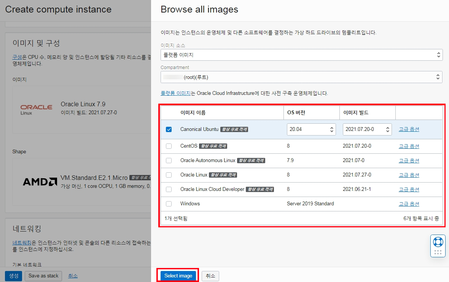Open the Ubuntu OS version 20.04 dropdown

tap(311, 129)
